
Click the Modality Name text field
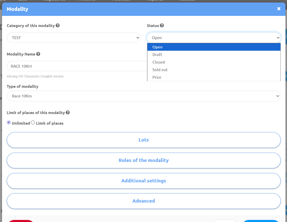tap(76, 66)
